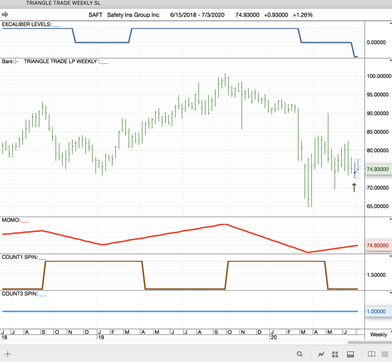Expand the price bars pane menu arrow
This screenshot has height=362, width=392.
click(x=391, y=60)
